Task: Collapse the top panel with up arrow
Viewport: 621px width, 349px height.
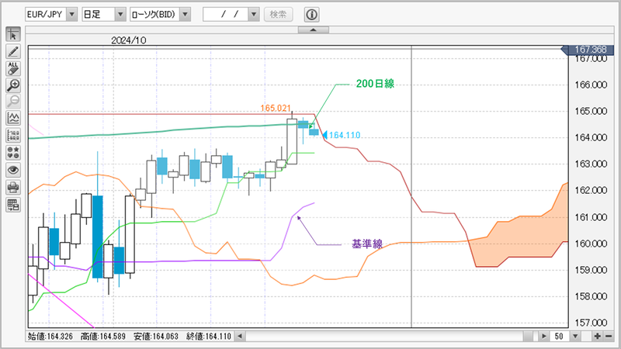Action: pyautogui.click(x=314, y=30)
